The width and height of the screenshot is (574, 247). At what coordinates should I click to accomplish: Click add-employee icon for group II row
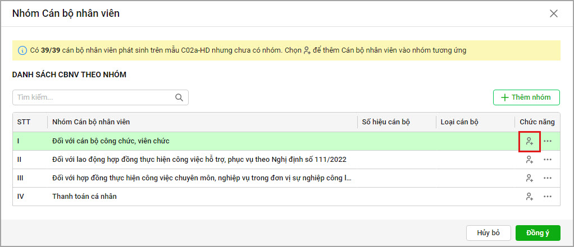tap(529, 160)
